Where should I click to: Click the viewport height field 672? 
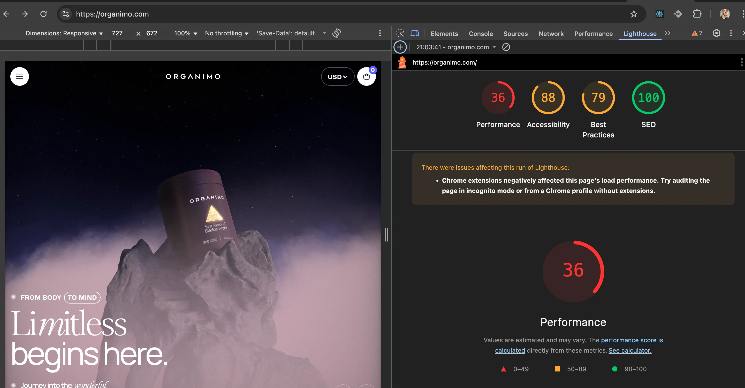pos(152,33)
